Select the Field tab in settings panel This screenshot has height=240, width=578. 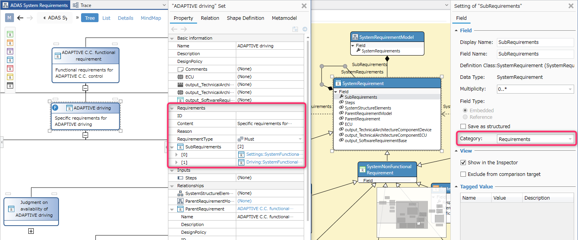[x=461, y=18]
